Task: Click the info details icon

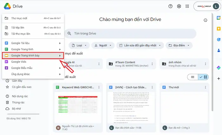Action: pos(206,20)
